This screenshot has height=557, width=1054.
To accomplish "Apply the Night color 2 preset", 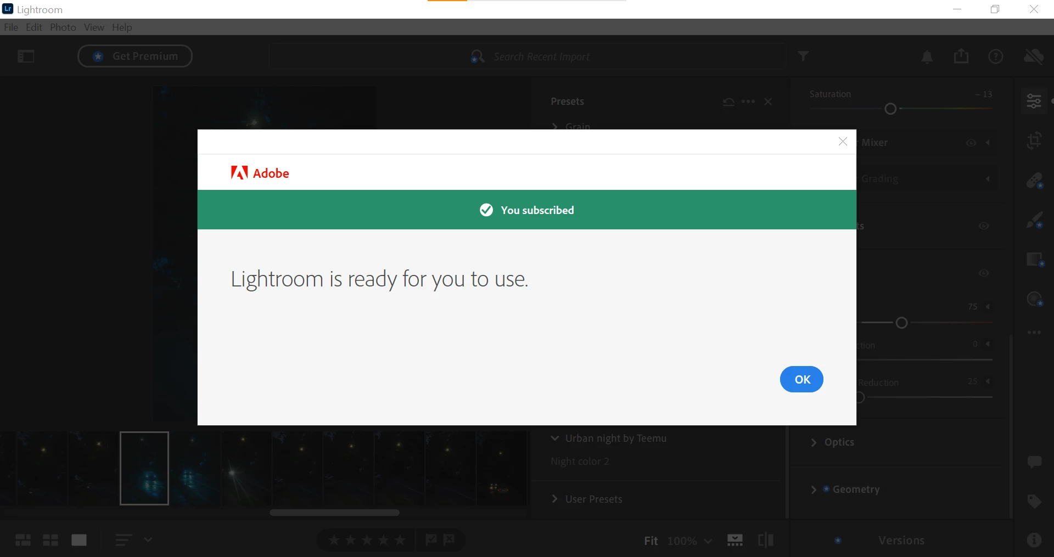I will [x=580, y=462].
